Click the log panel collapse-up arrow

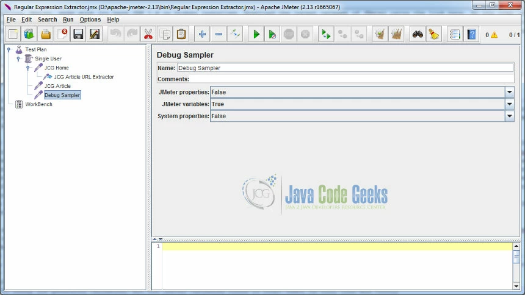click(x=154, y=239)
